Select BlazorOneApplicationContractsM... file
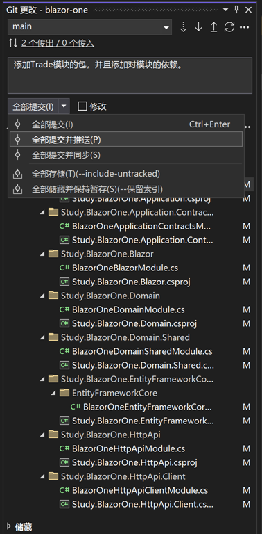 click(141, 226)
